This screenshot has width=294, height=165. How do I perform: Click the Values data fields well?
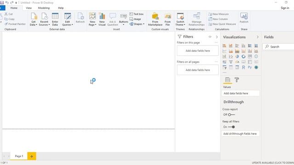pyautogui.click(x=241, y=93)
